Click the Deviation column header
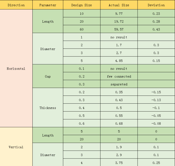175x166 pixels. click(x=156, y=5)
